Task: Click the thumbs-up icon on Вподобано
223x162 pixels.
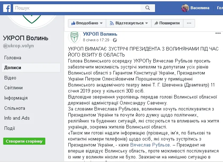Action: pos(73,23)
